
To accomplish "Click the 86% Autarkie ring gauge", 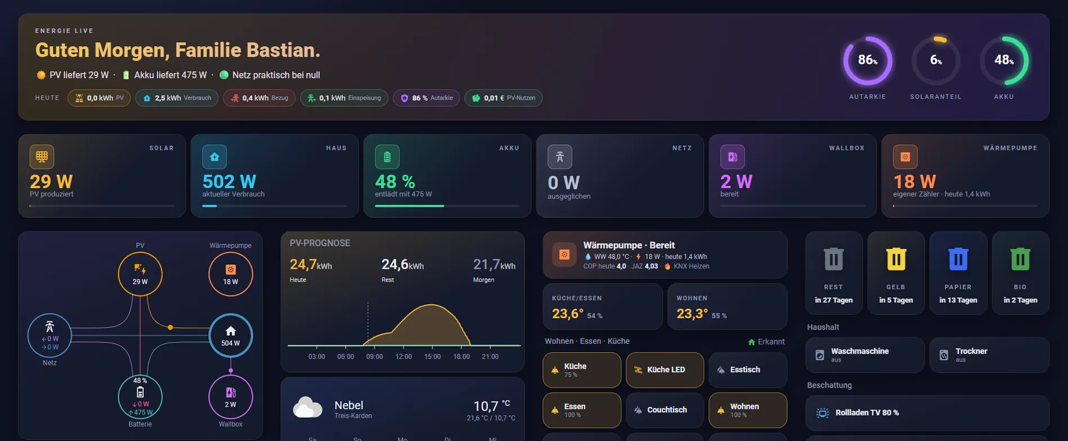I will tap(867, 61).
